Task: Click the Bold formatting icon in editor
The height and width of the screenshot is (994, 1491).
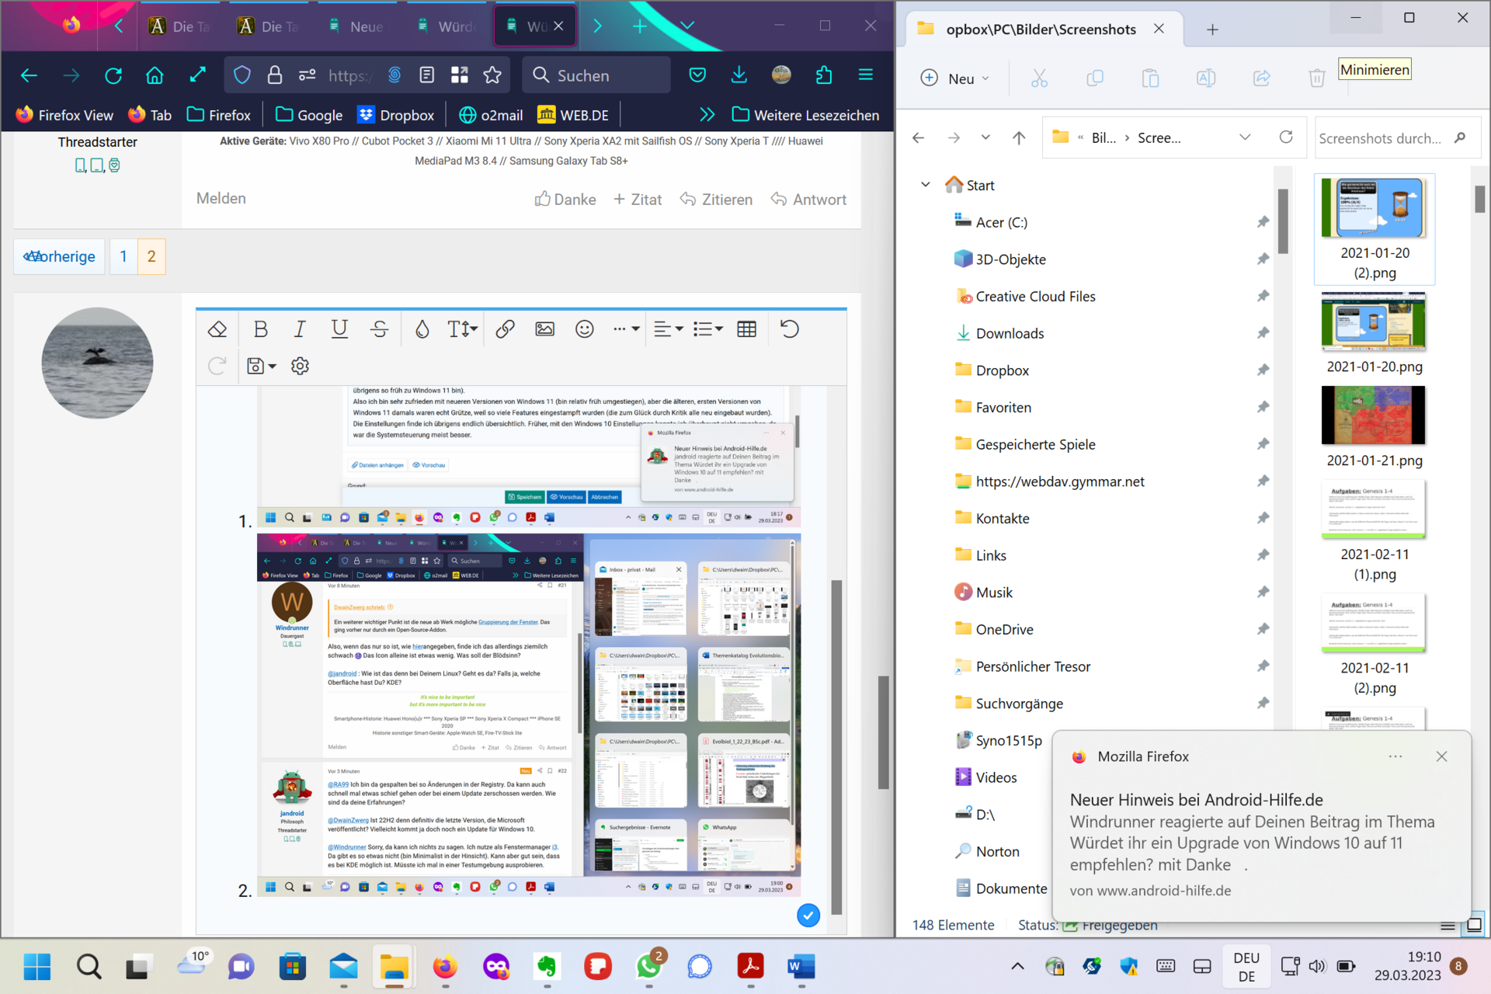Action: (261, 329)
